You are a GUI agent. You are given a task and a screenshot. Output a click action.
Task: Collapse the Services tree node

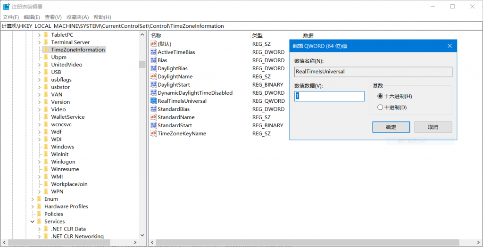point(33,222)
